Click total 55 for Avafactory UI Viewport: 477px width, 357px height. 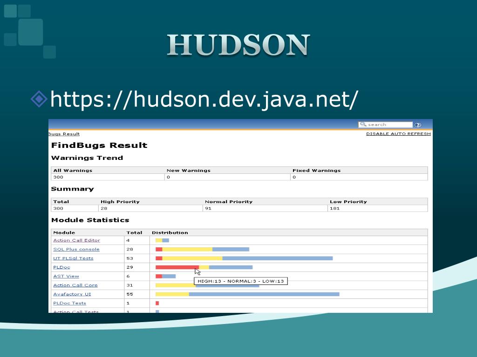130,294
